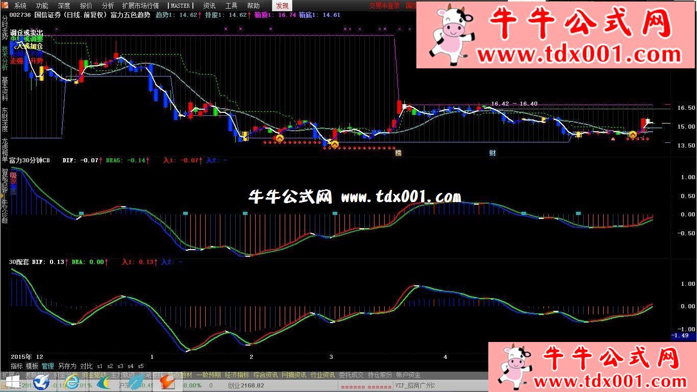Open the 工具 menu

(232, 6)
